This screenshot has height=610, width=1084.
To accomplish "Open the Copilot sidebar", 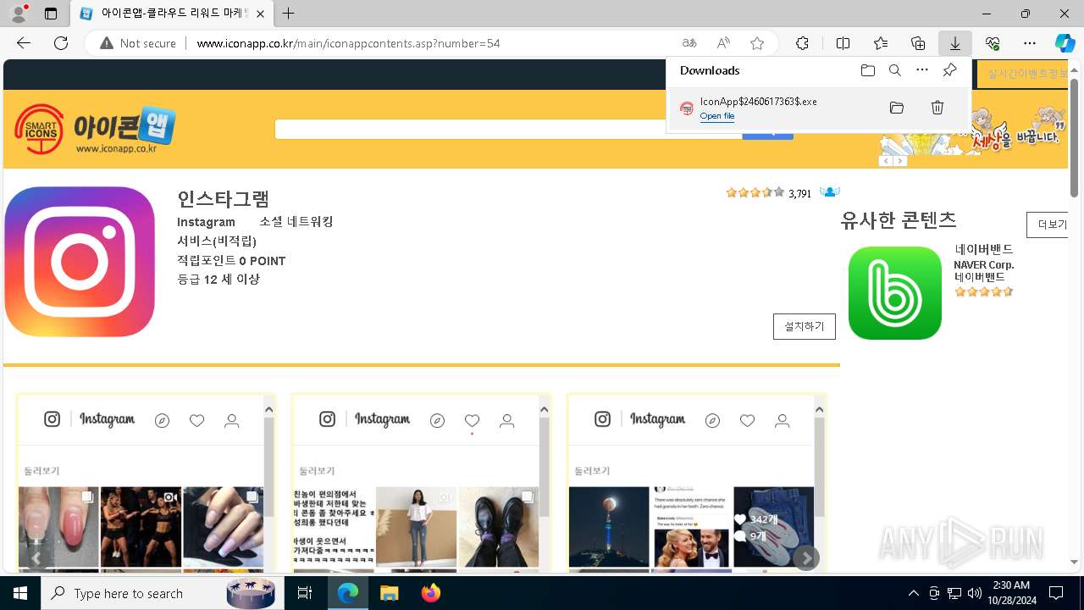I will click(1065, 43).
